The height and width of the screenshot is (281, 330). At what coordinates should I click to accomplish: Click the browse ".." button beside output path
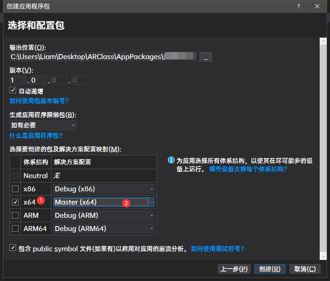(205, 57)
